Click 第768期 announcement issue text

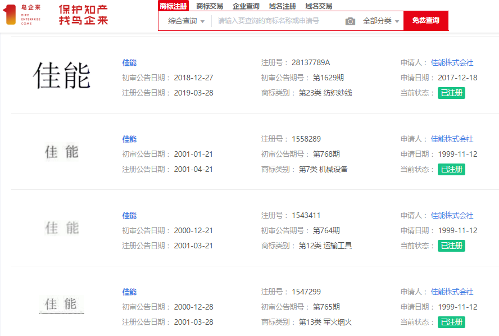[326, 155]
